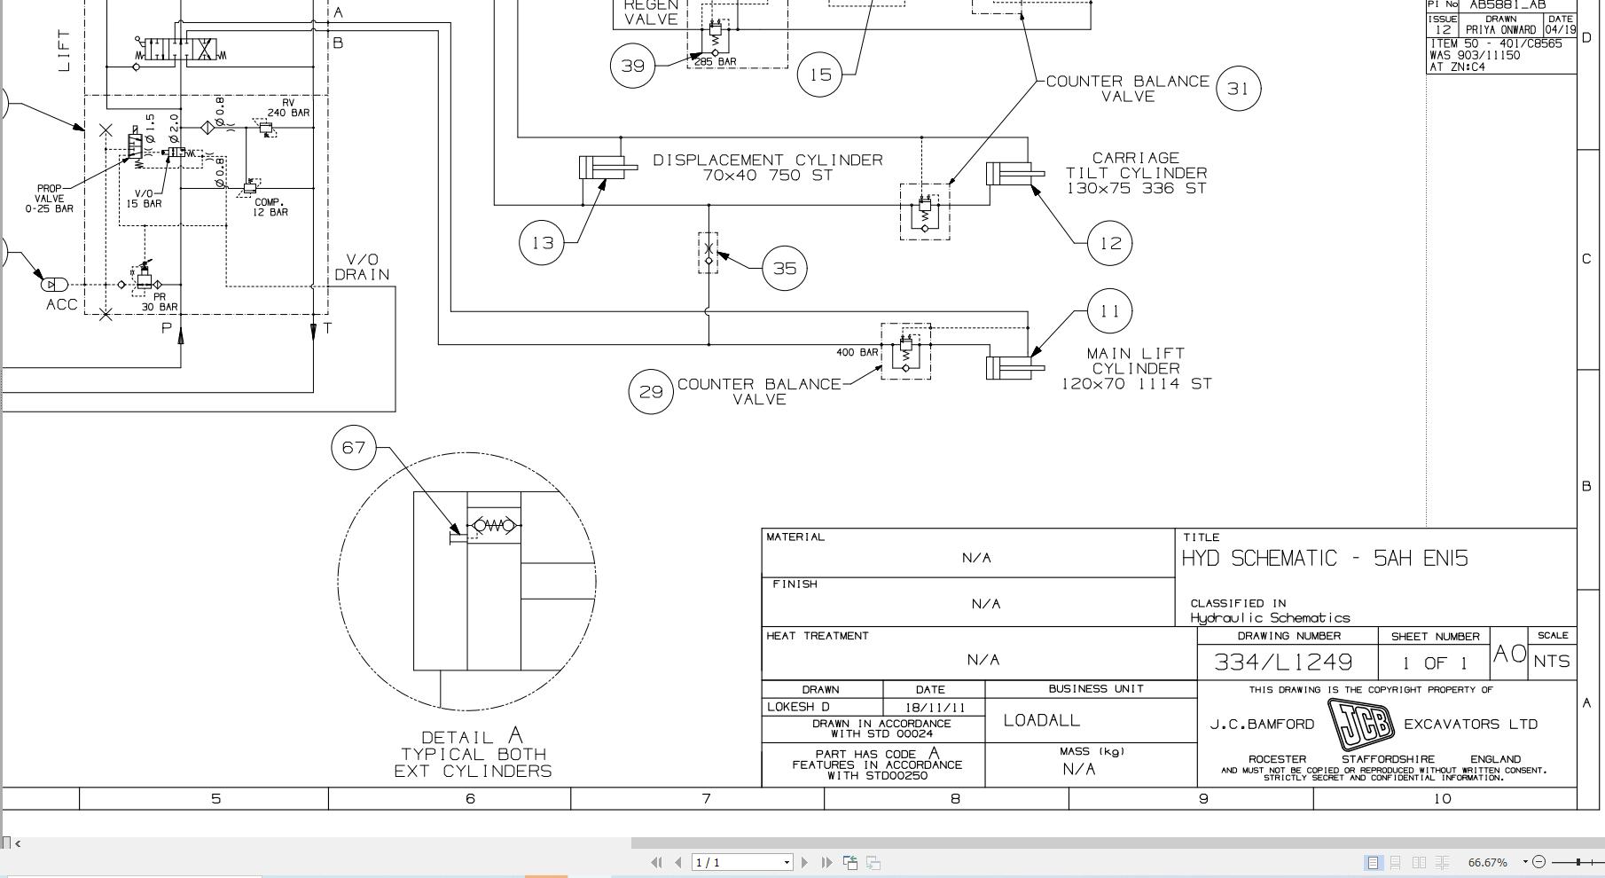Open the page number dropdown
1605x878 pixels.
(787, 862)
